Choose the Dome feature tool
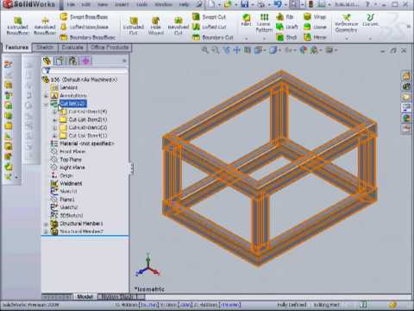Viewport: 414px width, 311px height. click(x=315, y=27)
